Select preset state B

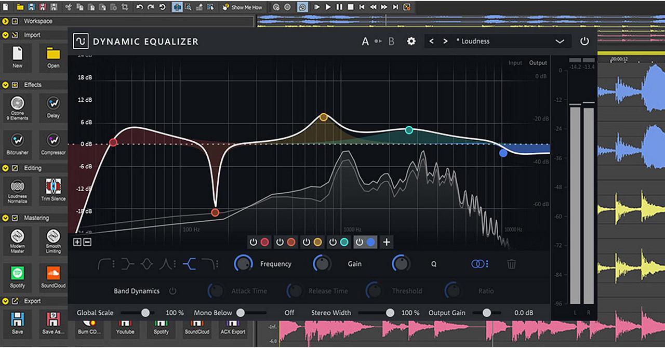(391, 41)
